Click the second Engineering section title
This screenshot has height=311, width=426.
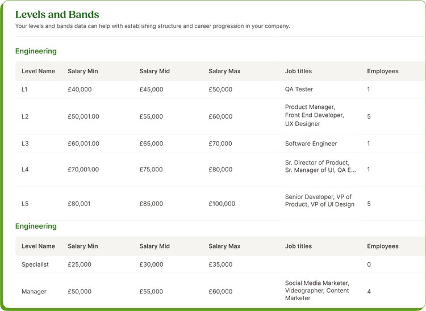click(36, 226)
